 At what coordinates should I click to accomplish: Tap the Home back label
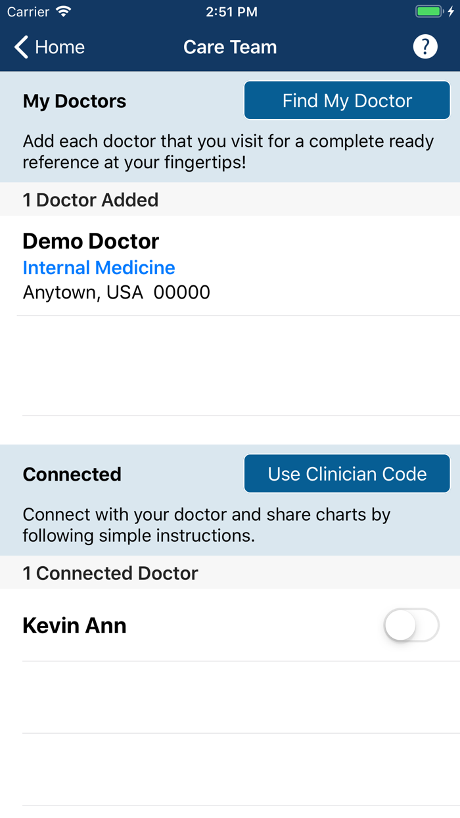tap(60, 47)
